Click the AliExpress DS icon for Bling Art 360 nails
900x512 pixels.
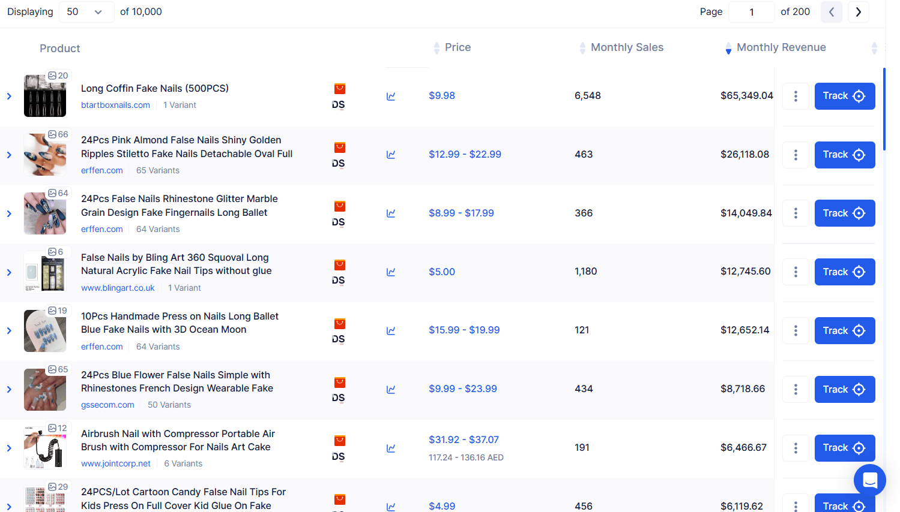pos(339,272)
